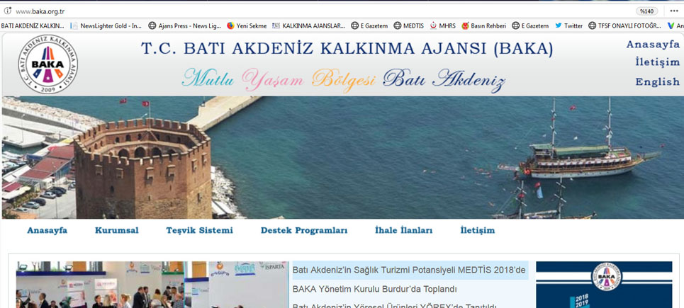Screen dimensions: 684x308
Task: Open the TFSF ONAYLI FOTOĞR... bookmark
Action: click(624, 25)
